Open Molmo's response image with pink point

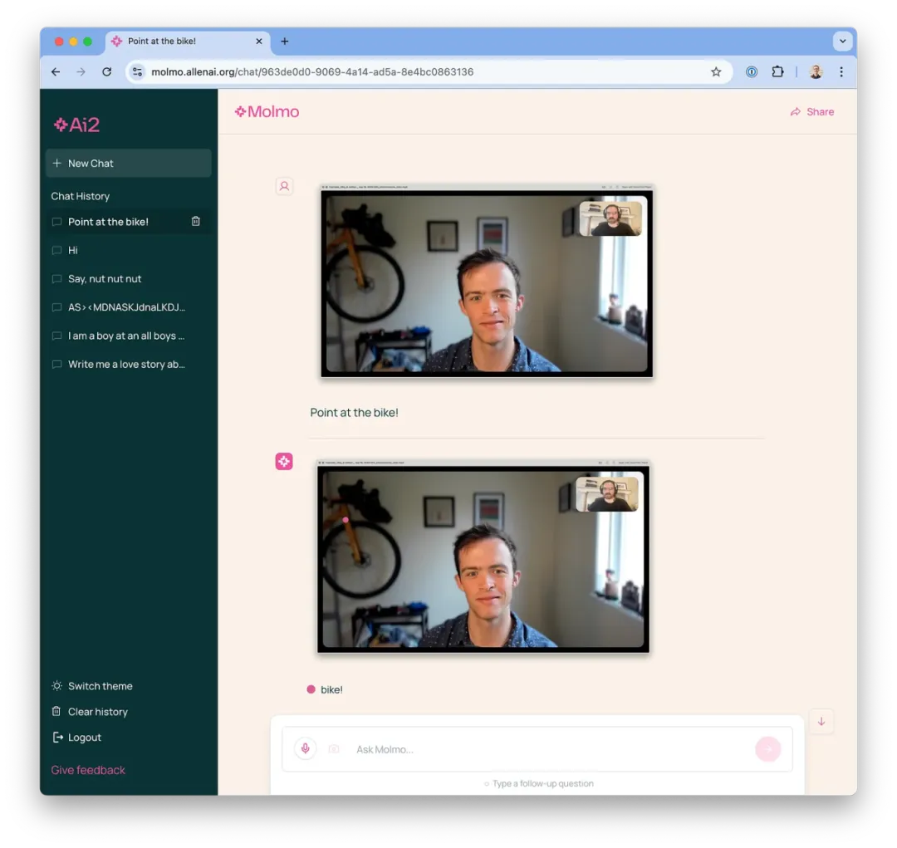click(483, 556)
